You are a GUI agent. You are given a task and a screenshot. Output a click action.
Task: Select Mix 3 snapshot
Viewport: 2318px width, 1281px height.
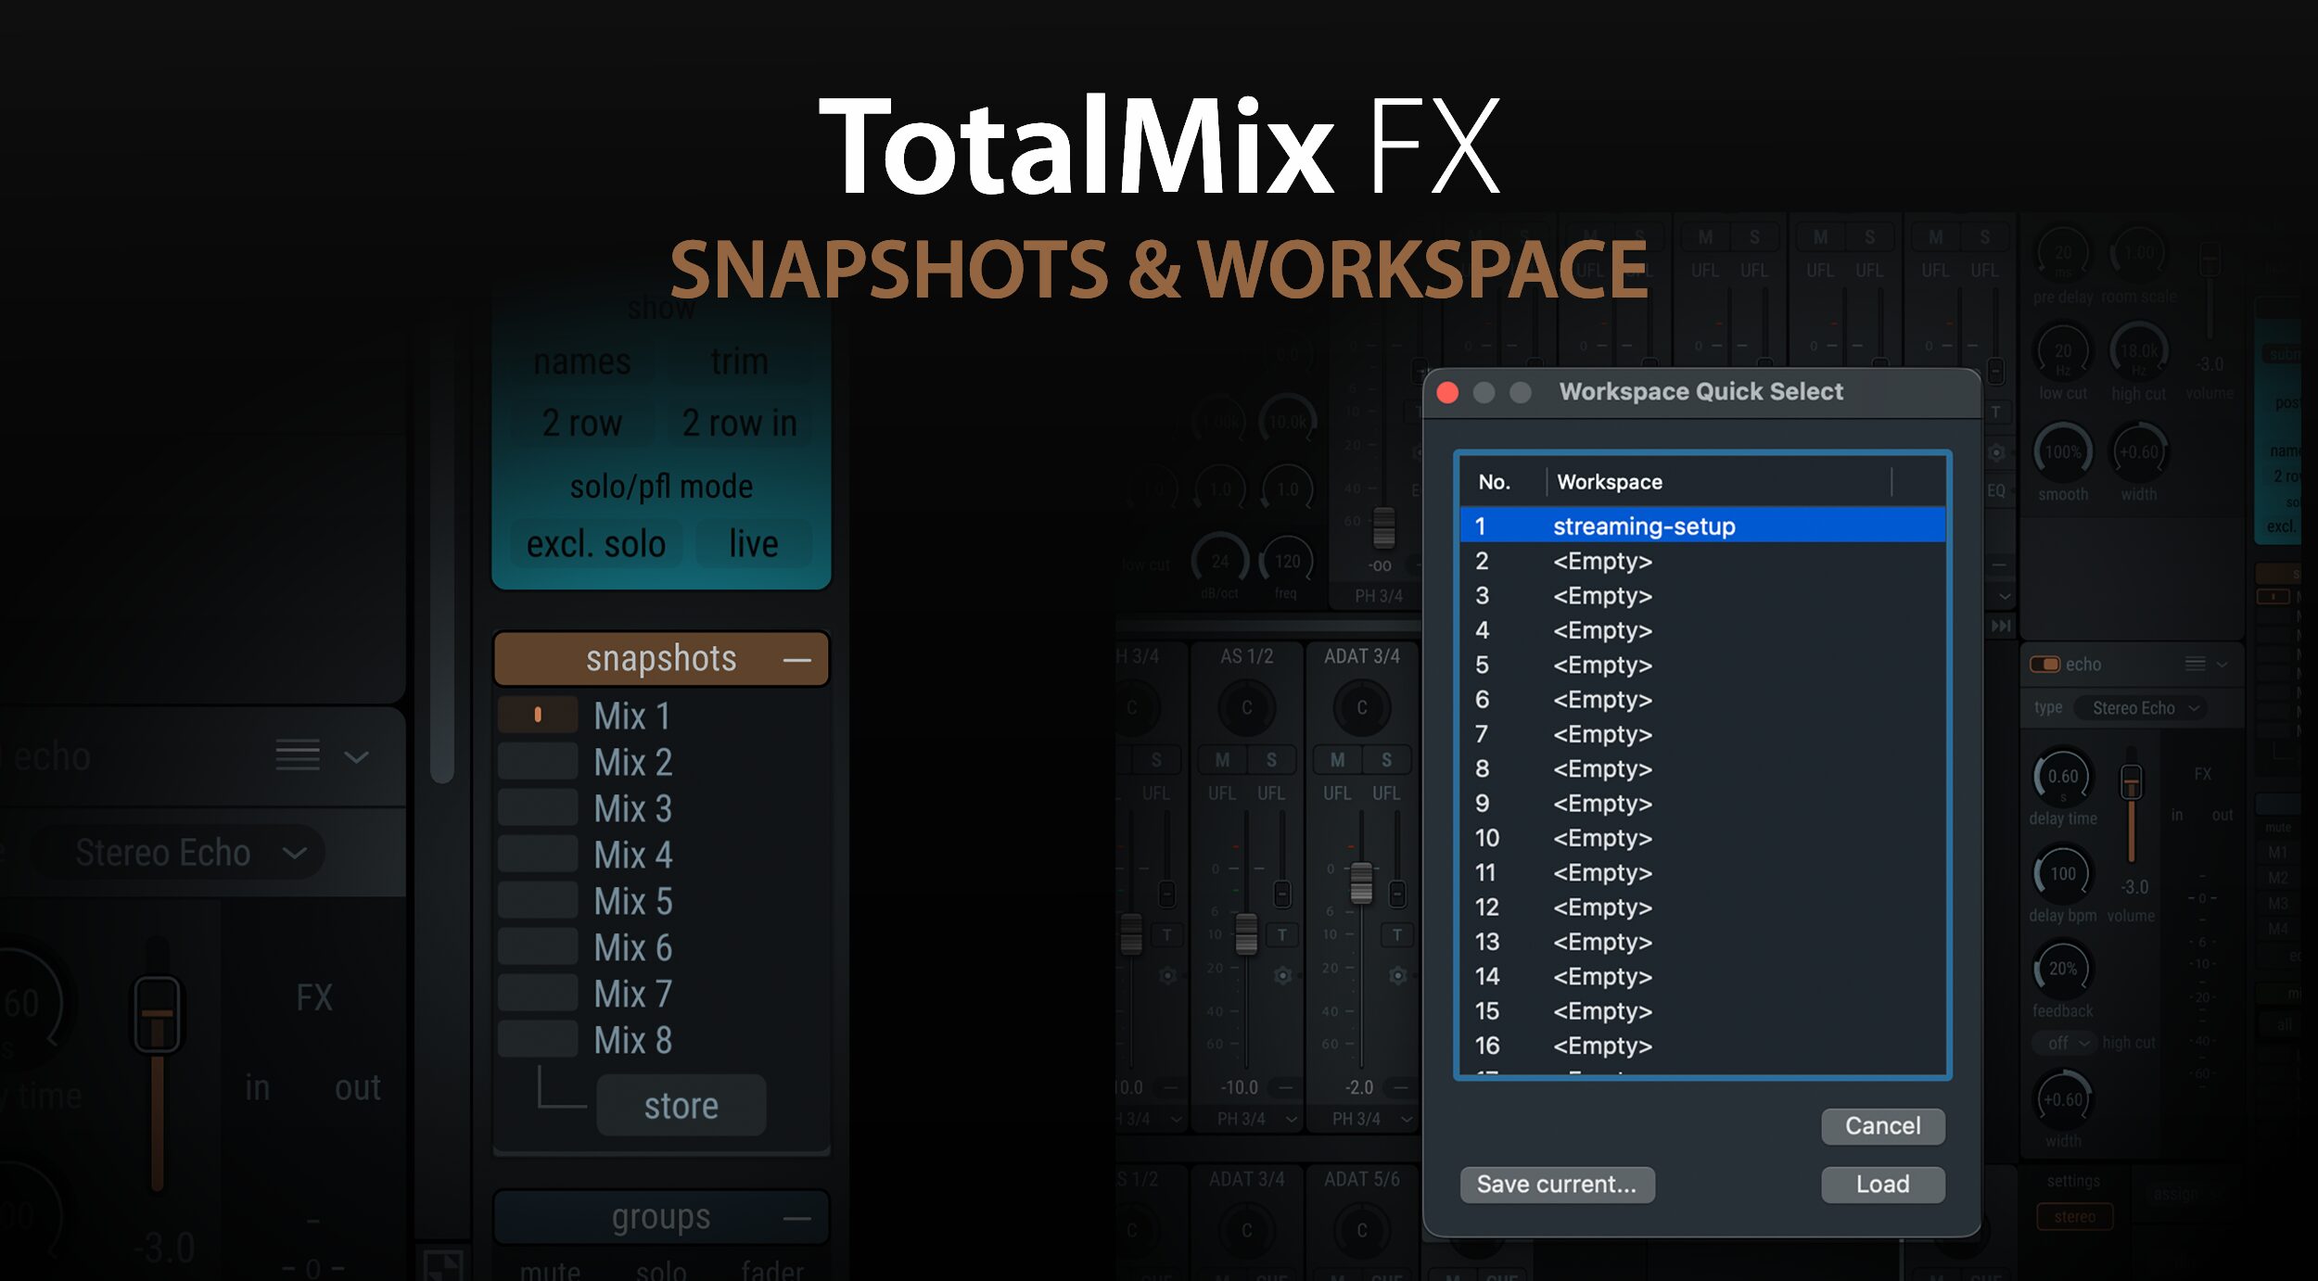pyautogui.click(x=632, y=808)
